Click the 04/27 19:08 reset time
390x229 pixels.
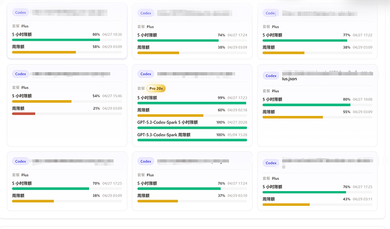(x=362, y=100)
